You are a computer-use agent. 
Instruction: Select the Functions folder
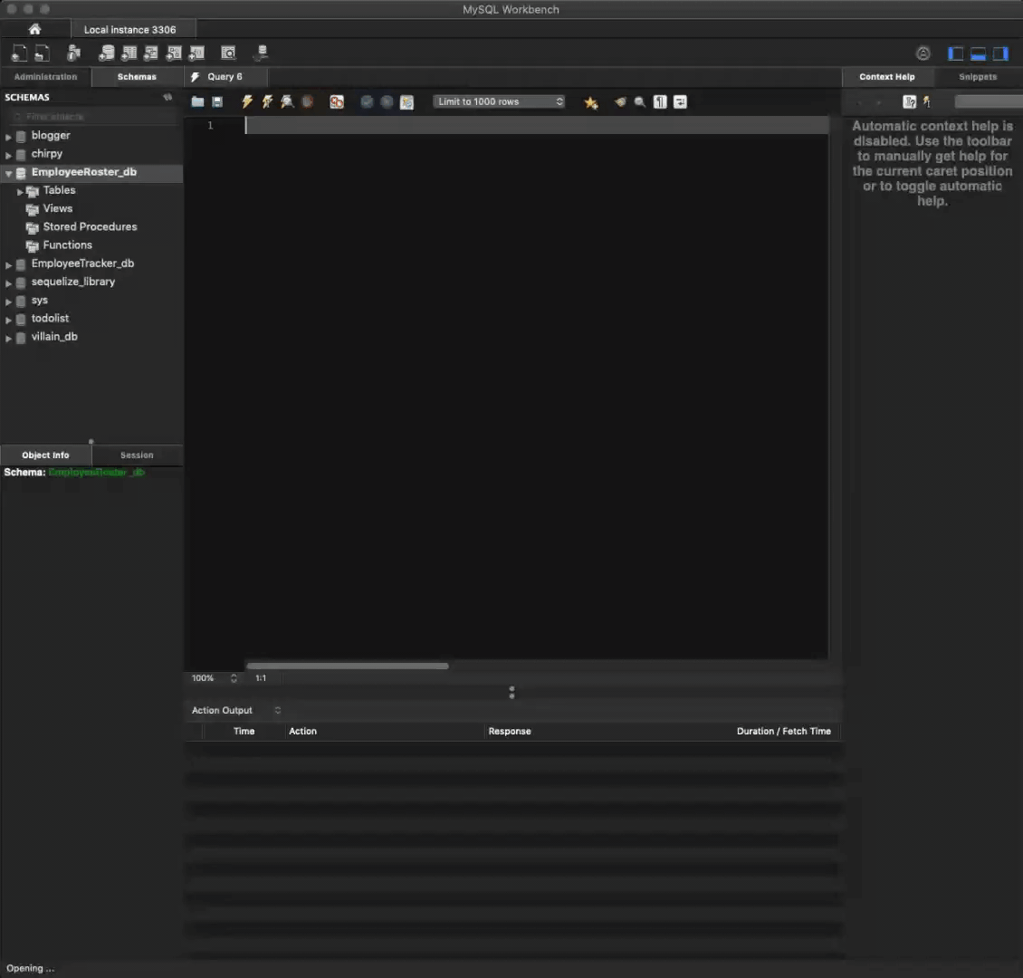click(67, 245)
